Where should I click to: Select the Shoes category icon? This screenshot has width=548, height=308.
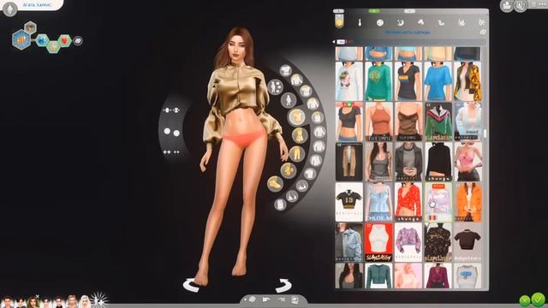point(275,183)
